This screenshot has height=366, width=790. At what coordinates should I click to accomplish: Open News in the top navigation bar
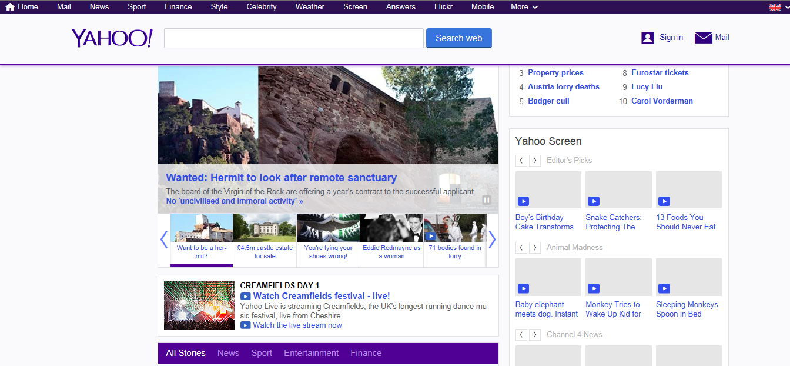[x=99, y=7]
